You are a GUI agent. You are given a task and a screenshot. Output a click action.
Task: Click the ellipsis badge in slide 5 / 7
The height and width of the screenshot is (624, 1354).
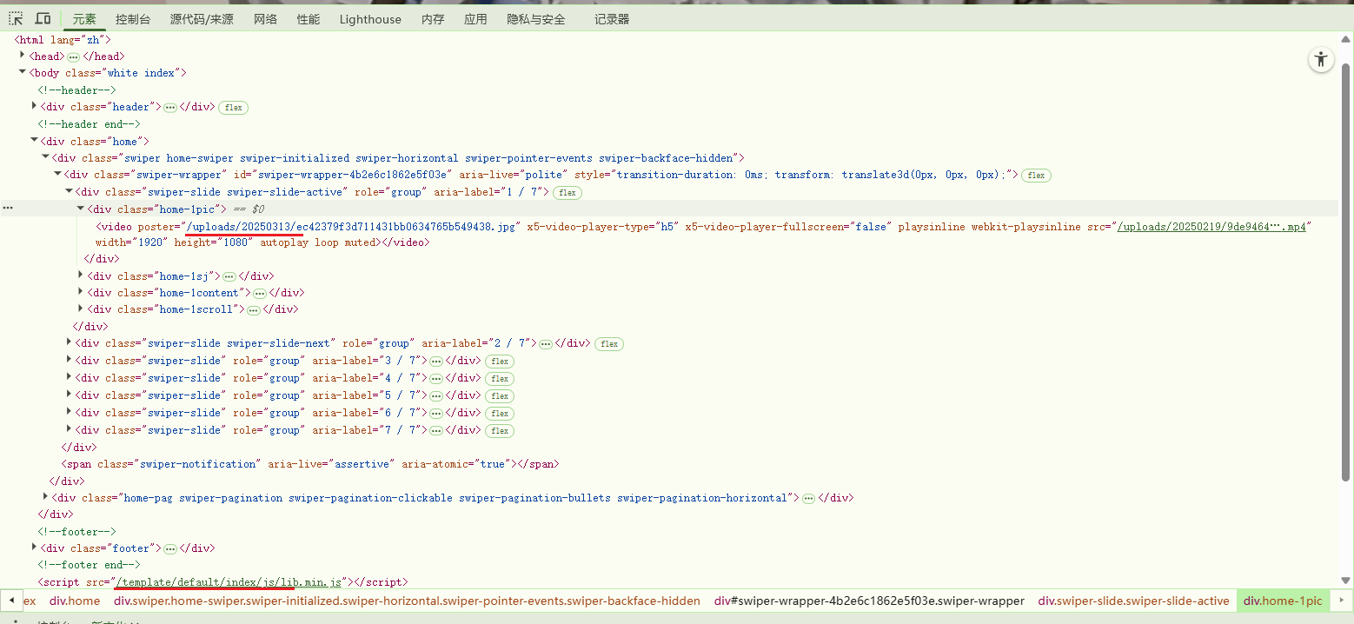tap(436, 396)
